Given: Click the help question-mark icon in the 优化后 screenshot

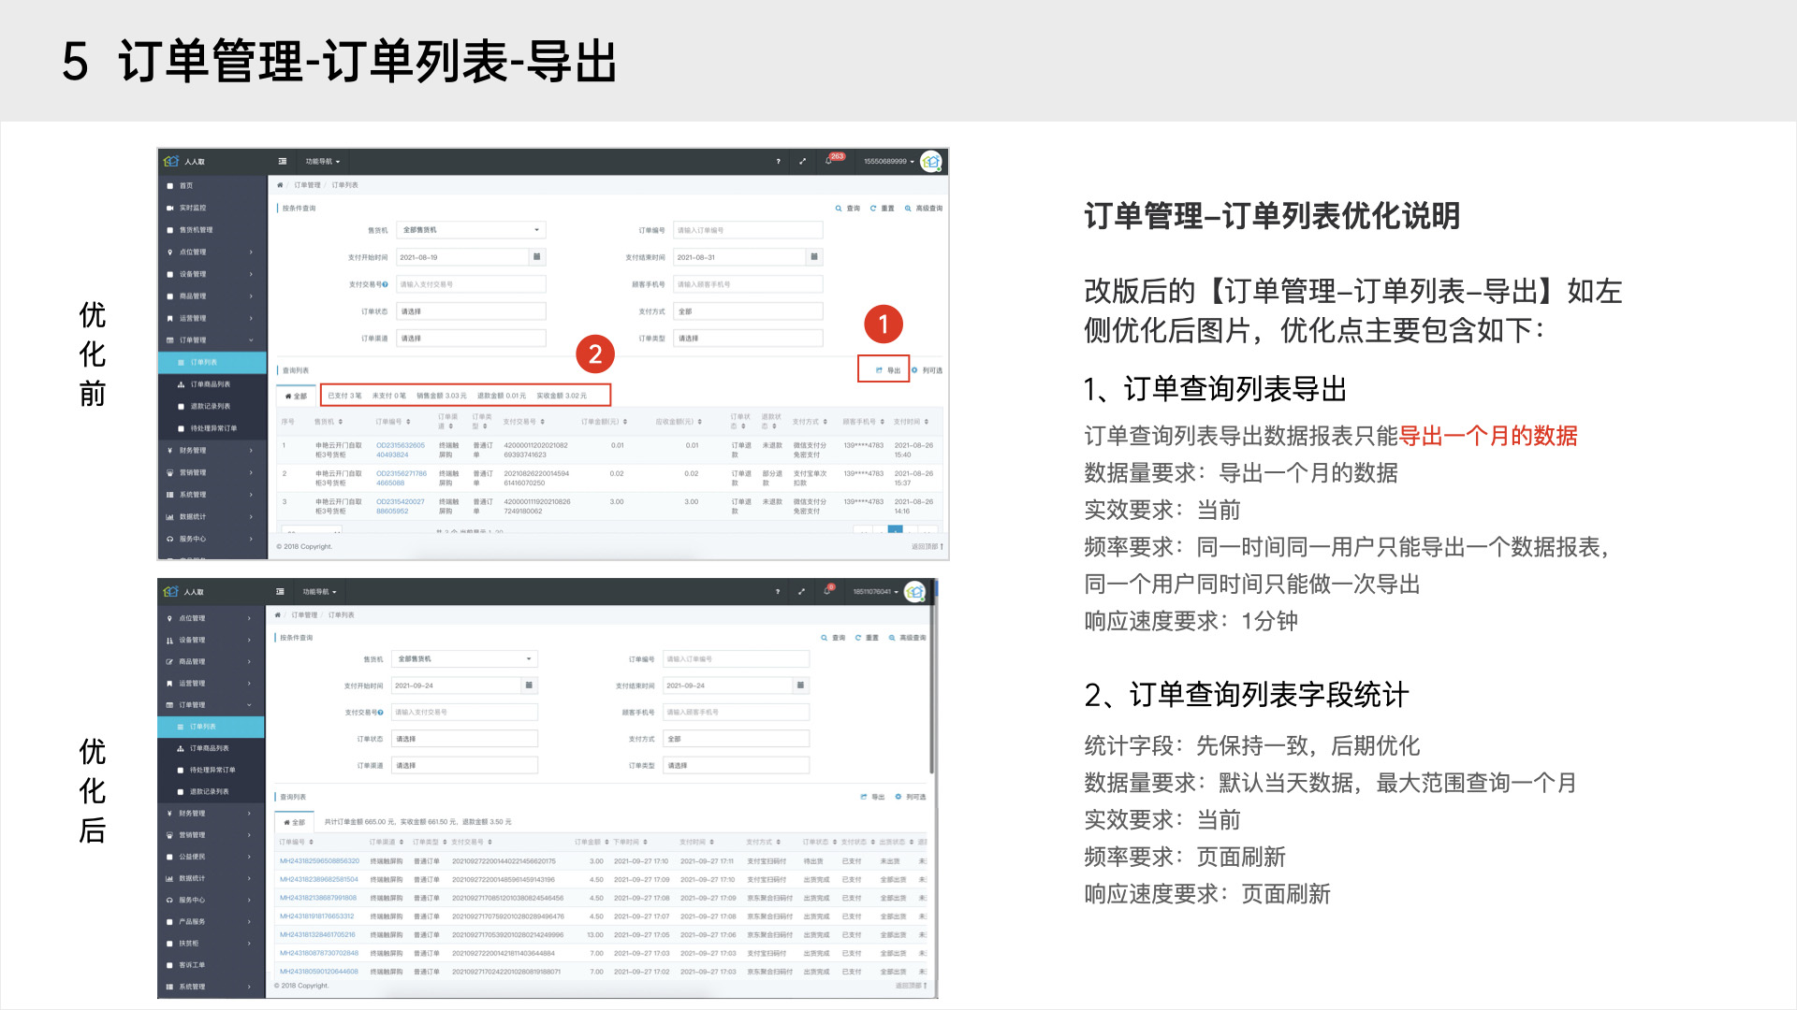Looking at the screenshot, I should click(777, 592).
